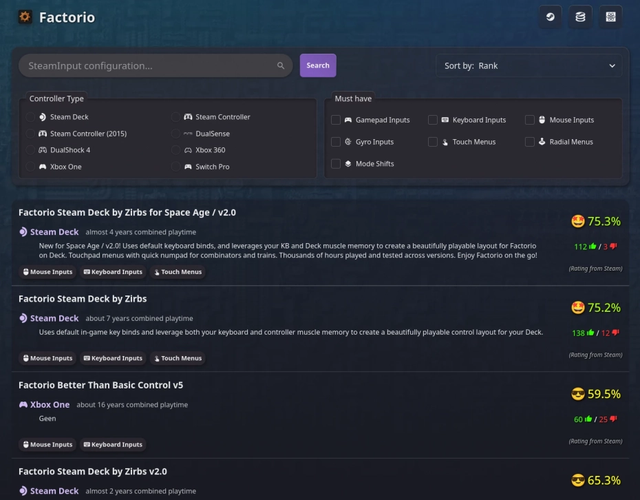640x500 pixels.
Task: Enable the Gyro Inputs checkbox
Action: tap(336, 142)
